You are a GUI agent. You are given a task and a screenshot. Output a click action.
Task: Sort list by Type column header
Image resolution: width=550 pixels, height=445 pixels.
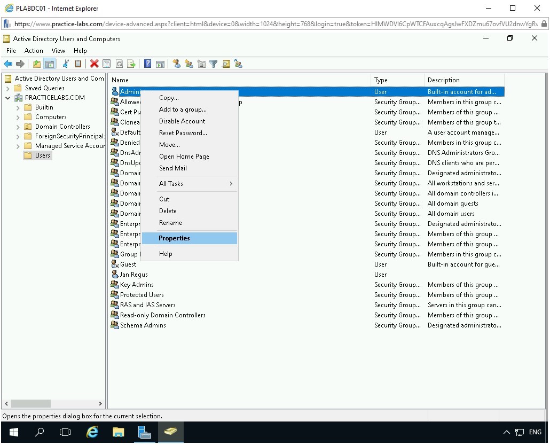397,80
